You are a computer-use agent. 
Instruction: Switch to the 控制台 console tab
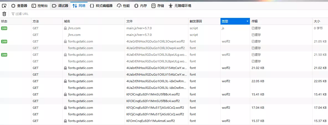[39, 6]
